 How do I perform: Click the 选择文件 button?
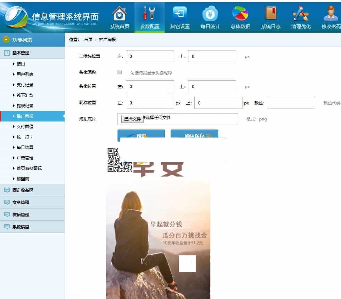click(132, 119)
